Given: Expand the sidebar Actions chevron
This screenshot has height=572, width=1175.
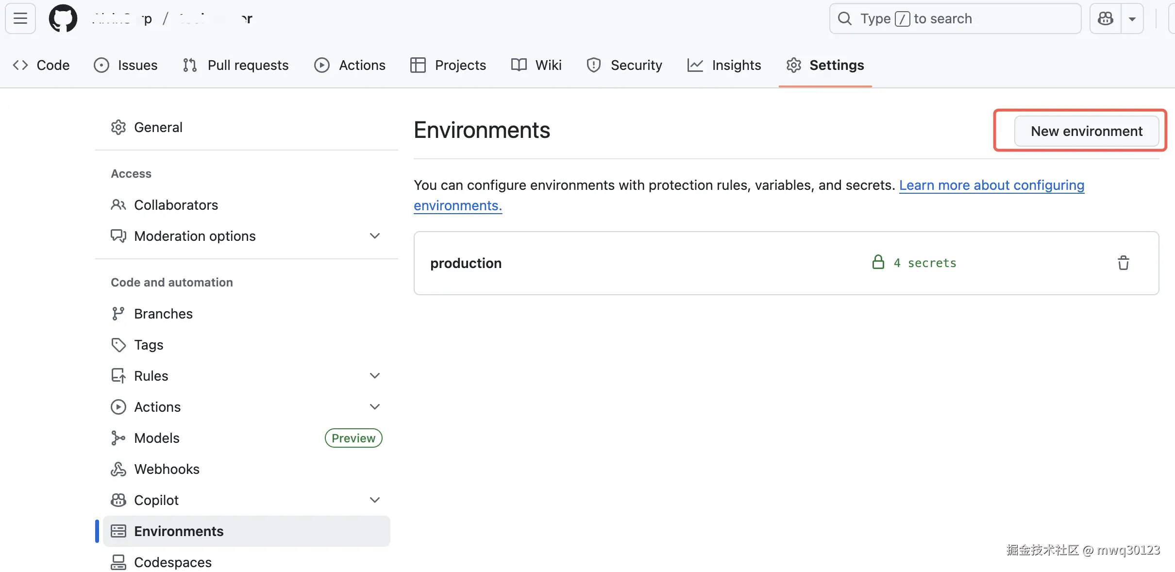Looking at the screenshot, I should 374,407.
